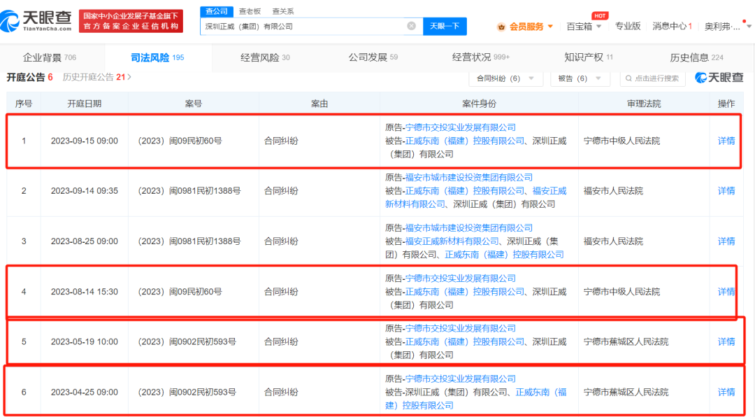The width and height of the screenshot is (755, 417).
Task: Open 详情 for row 3 case
Action: (726, 241)
